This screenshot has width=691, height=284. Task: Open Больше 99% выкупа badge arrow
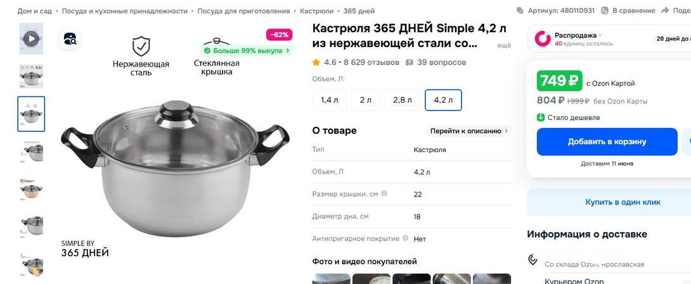(x=287, y=51)
